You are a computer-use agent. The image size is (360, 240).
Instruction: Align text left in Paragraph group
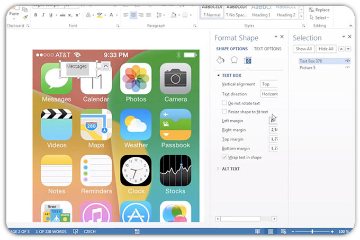[x=125, y=15]
